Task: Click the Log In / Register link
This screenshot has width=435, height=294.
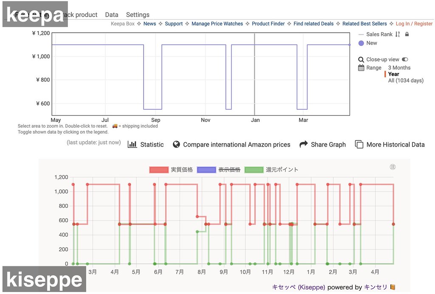Action: 414,23
